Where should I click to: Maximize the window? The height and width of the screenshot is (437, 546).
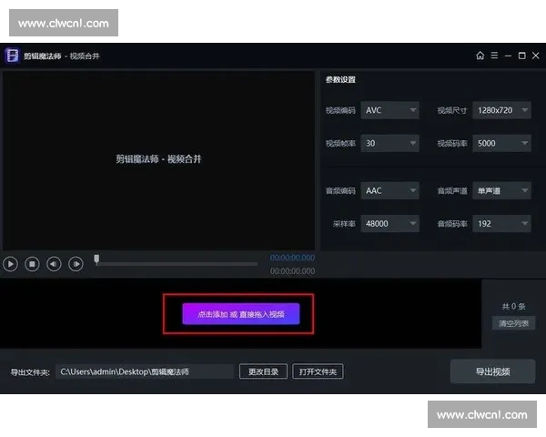pos(522,56)
